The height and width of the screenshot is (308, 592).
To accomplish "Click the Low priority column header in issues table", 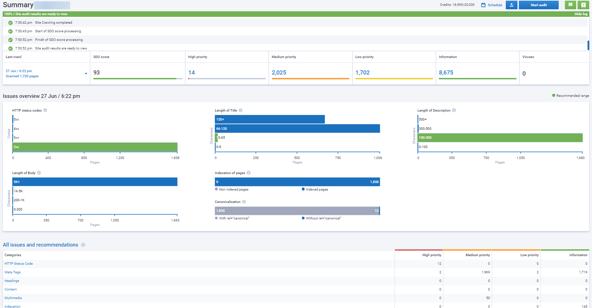I will [530, 255].
